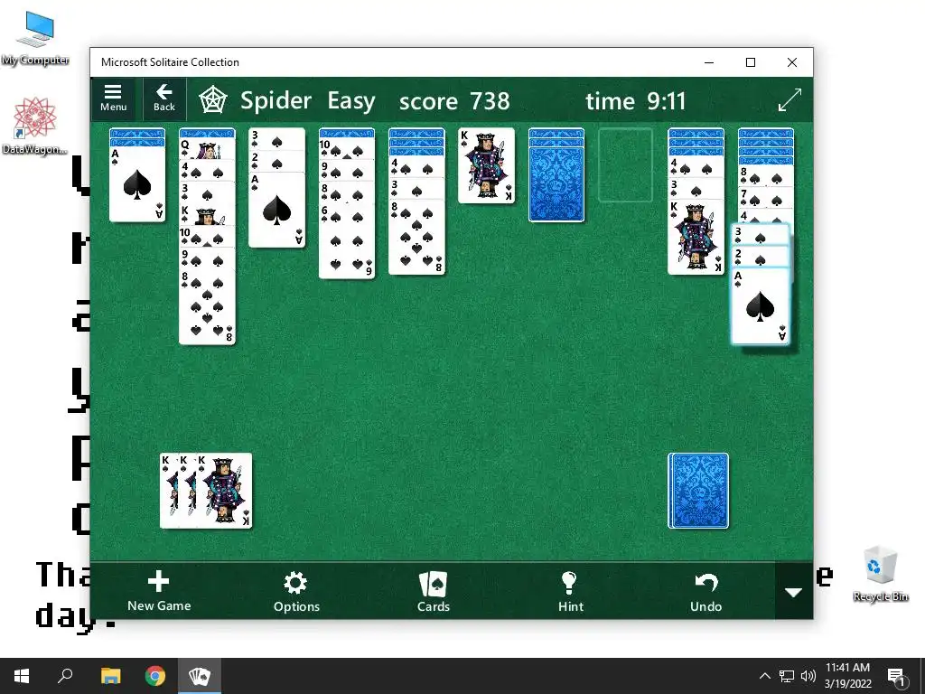
Task: Open the hamburger Menu
Action: pos(113,98)
